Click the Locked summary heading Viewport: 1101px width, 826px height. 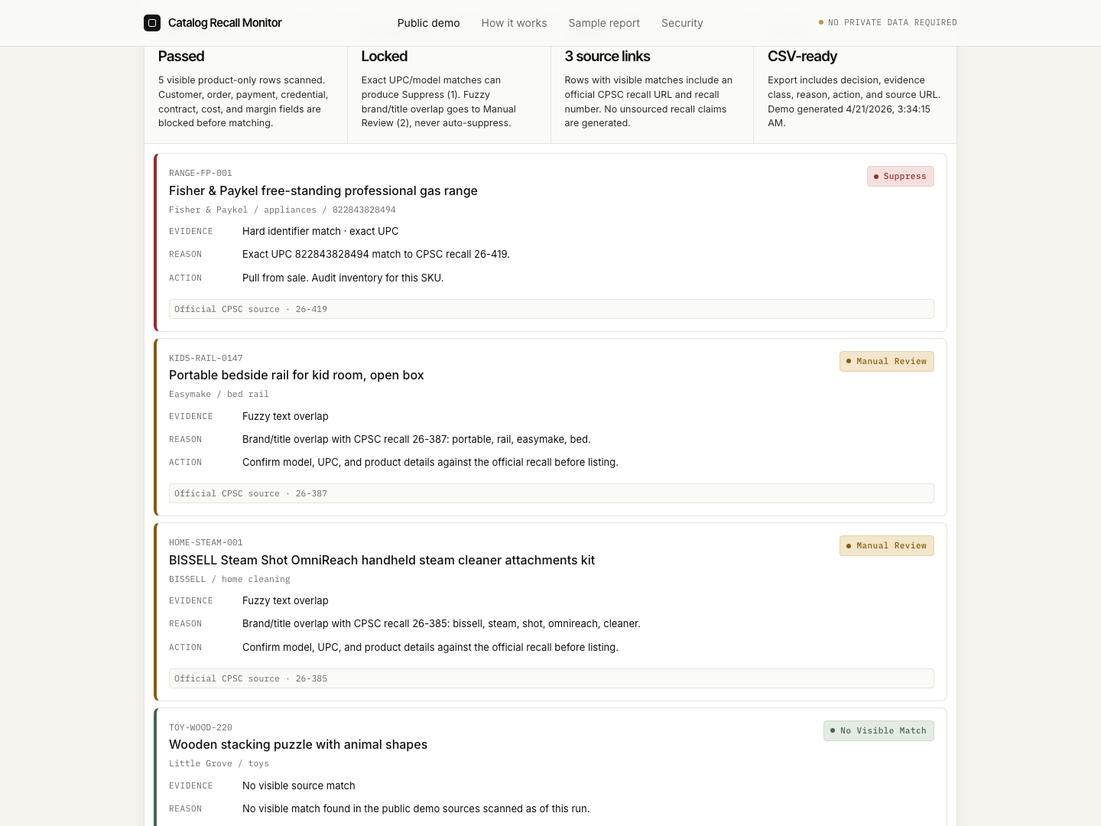coord(385,57)
